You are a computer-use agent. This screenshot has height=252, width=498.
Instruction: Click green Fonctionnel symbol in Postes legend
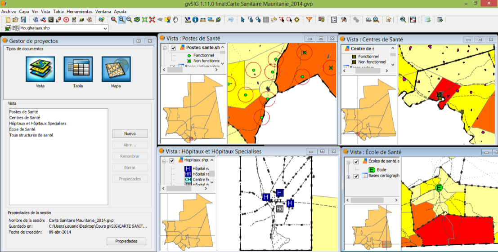tap(189, 55)
